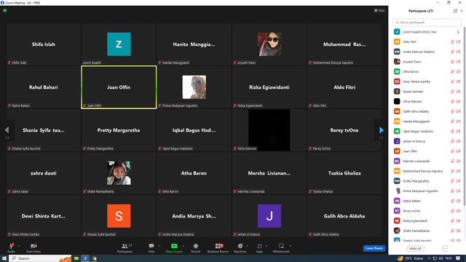Select jeihan el bianca in participants list
This screenshot has height=262, width=466.
427,141
